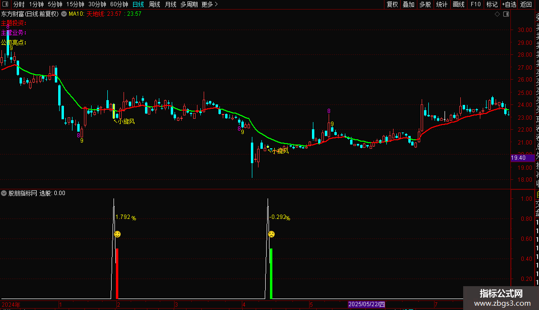Click the 2024年 label on time axis

click(11, 304)
